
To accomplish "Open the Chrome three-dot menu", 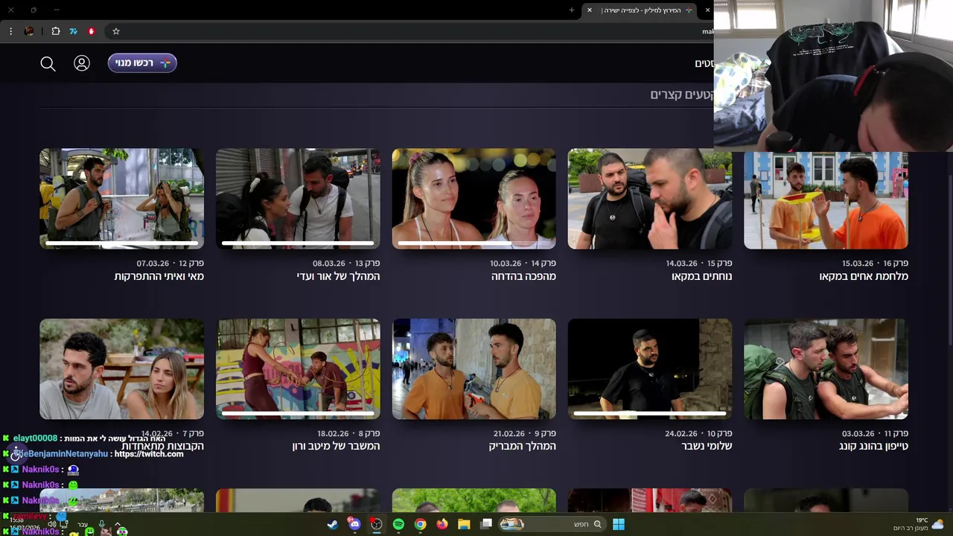I will click(10, 31).
